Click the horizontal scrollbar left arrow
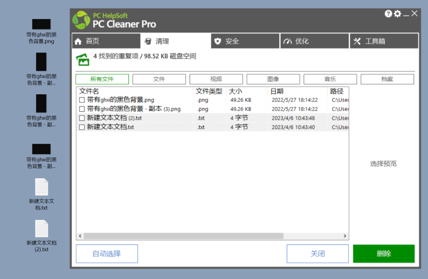The height and width of the screenshot is (279, 428). [x=80, y=236]
